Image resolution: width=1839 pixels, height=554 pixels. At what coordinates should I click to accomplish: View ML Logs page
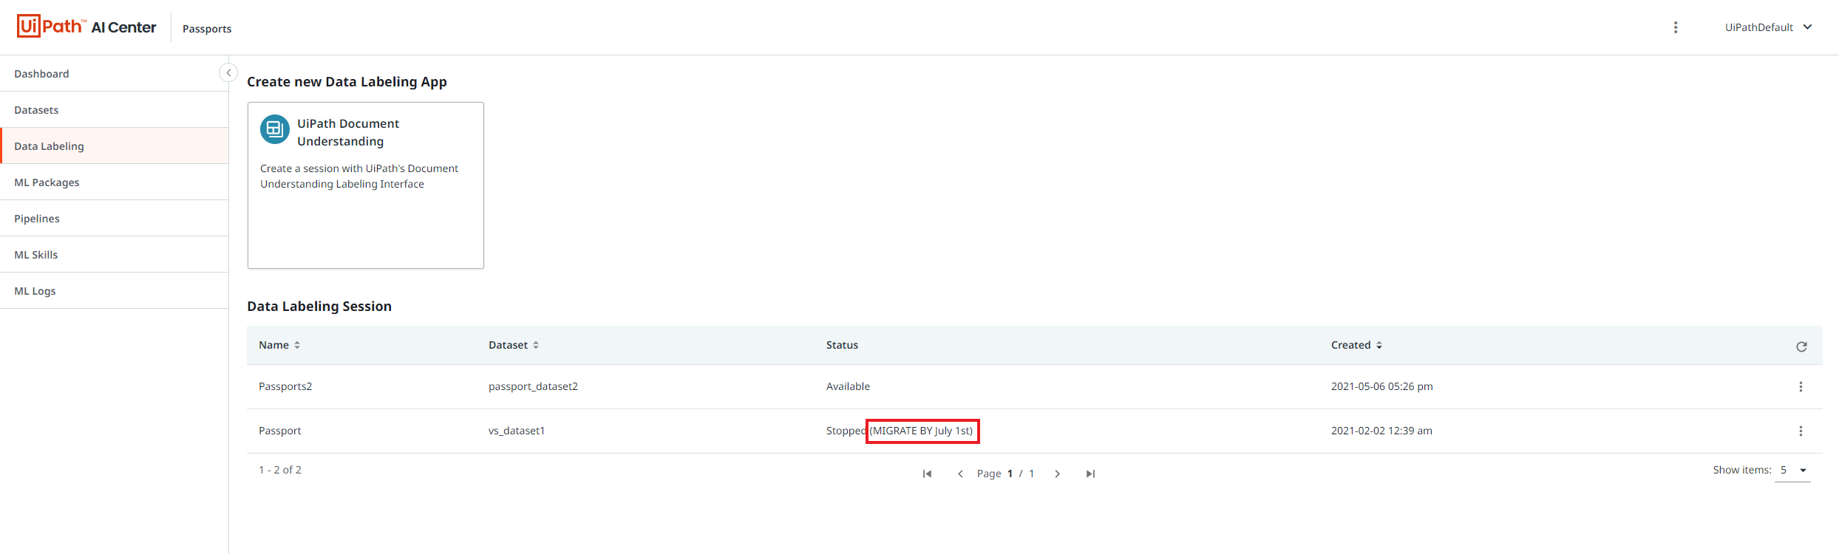pos(115,291)
